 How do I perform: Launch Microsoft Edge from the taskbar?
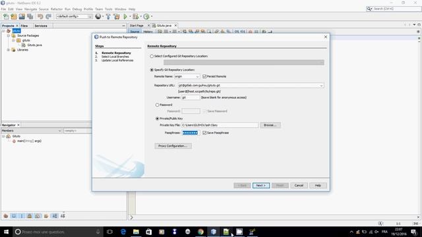123,232
